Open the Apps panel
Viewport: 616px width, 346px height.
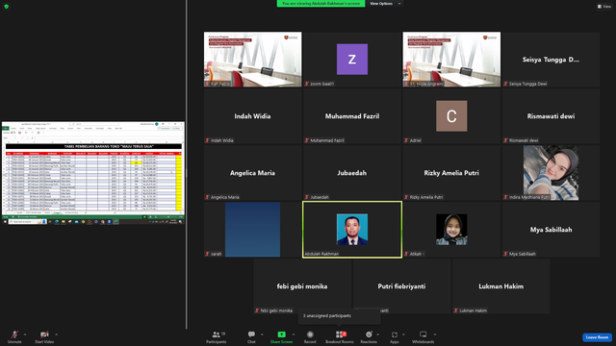(395, 336)
